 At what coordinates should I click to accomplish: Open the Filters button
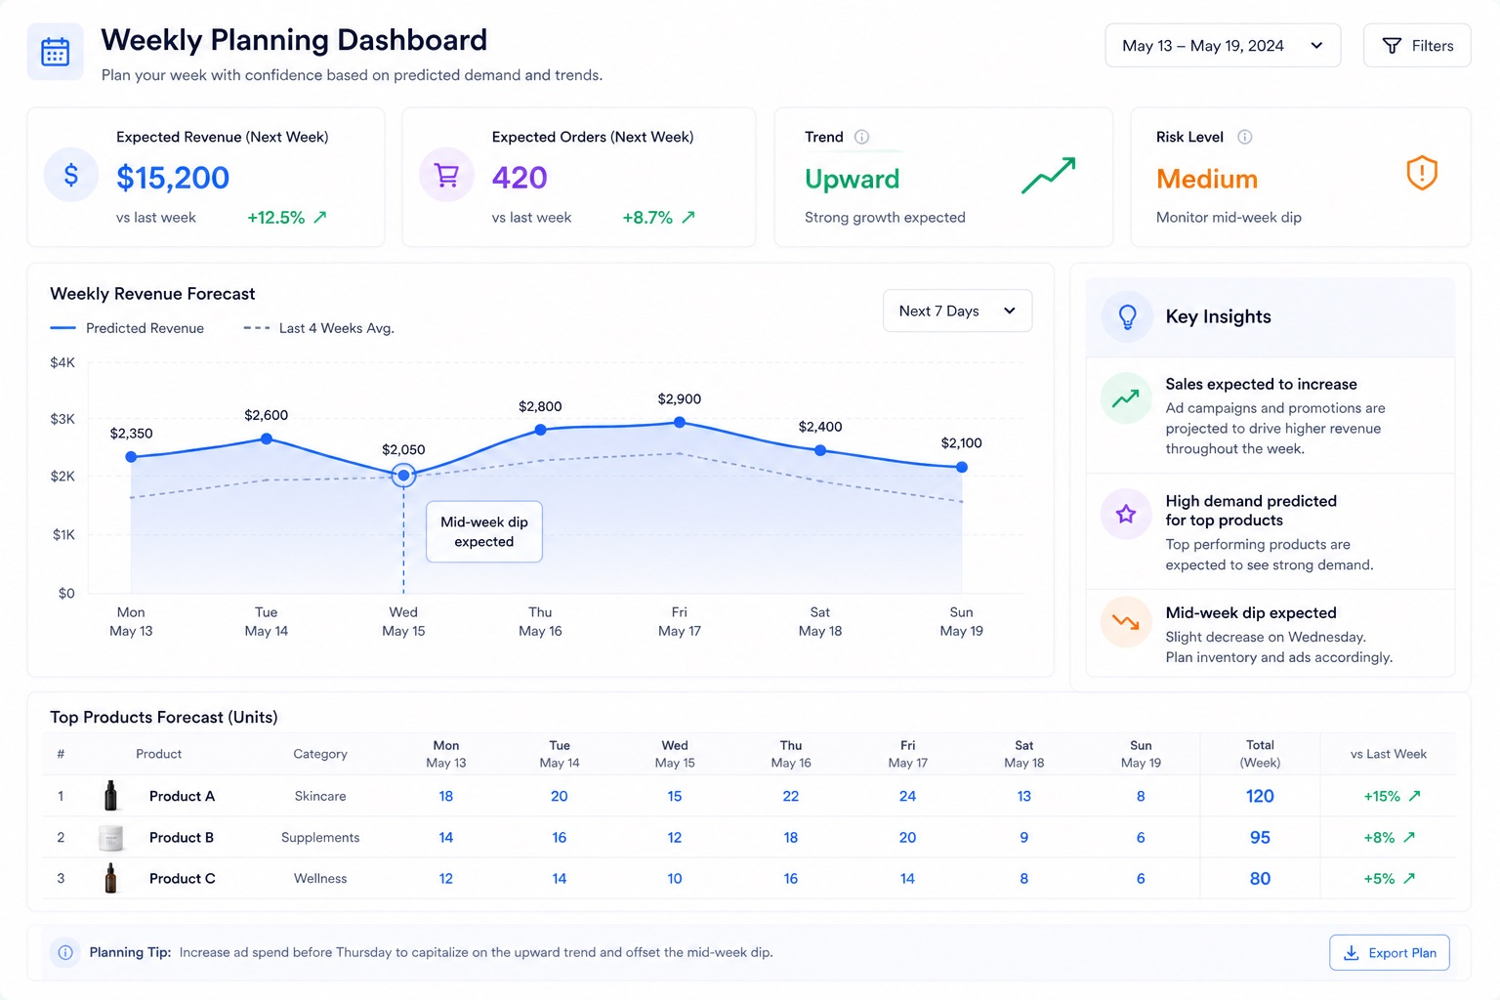(x=1417, y=46)
